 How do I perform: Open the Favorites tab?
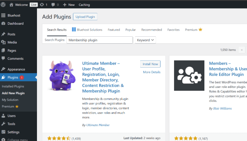tap(173, 30)
